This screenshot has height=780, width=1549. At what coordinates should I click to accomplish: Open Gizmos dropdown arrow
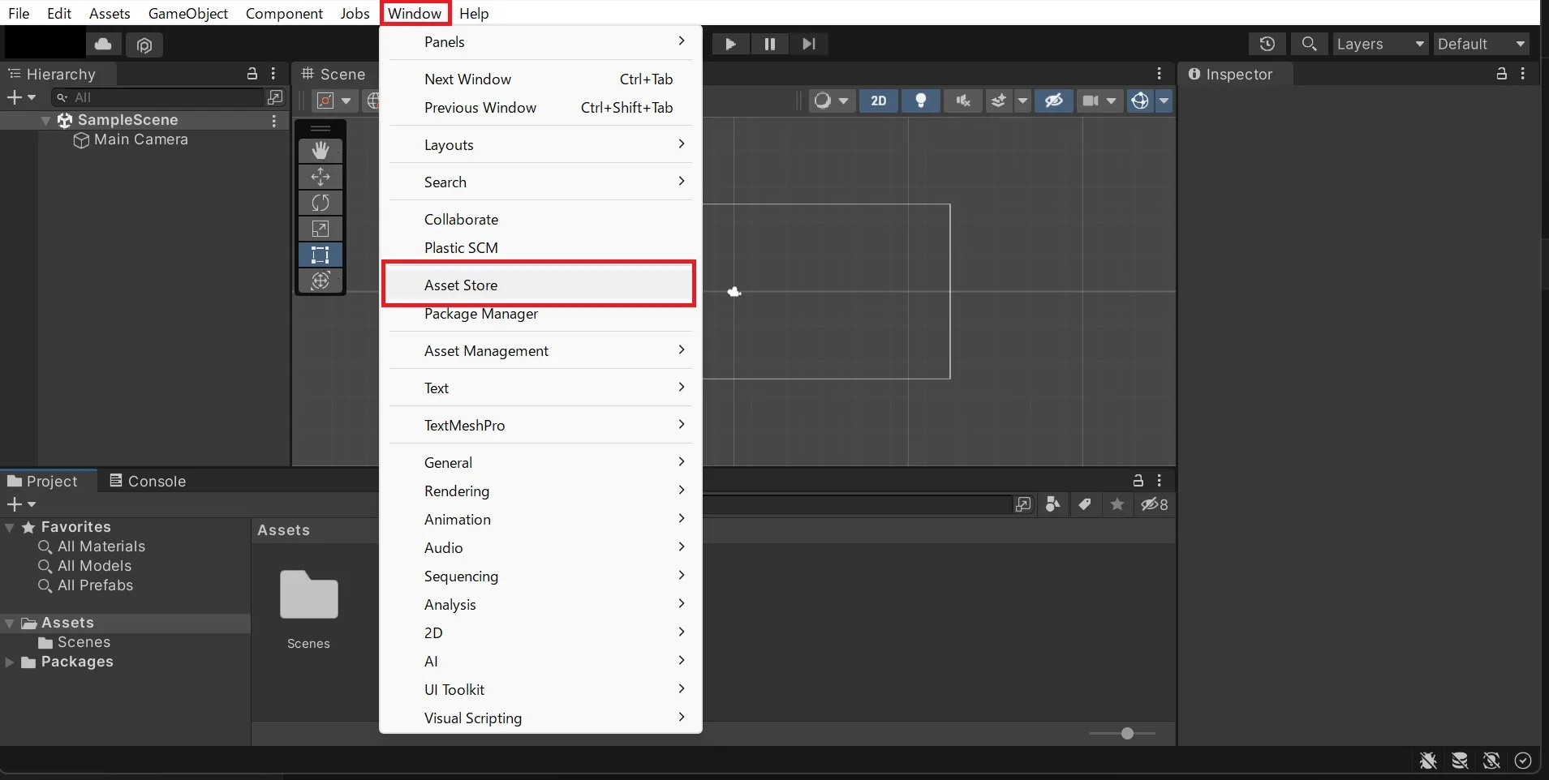coord(1164,101)
